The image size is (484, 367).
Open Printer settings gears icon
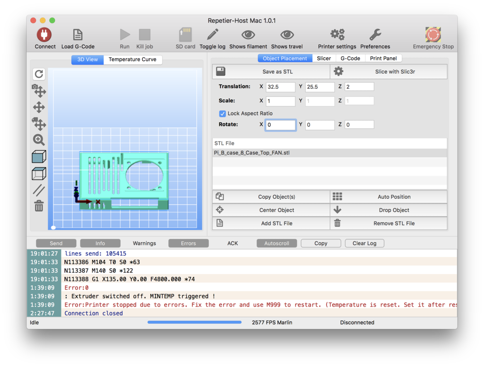coord(337,34)
